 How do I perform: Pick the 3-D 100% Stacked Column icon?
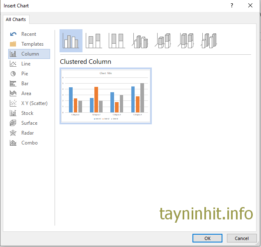pyautogui.click(x=186, y=41)
